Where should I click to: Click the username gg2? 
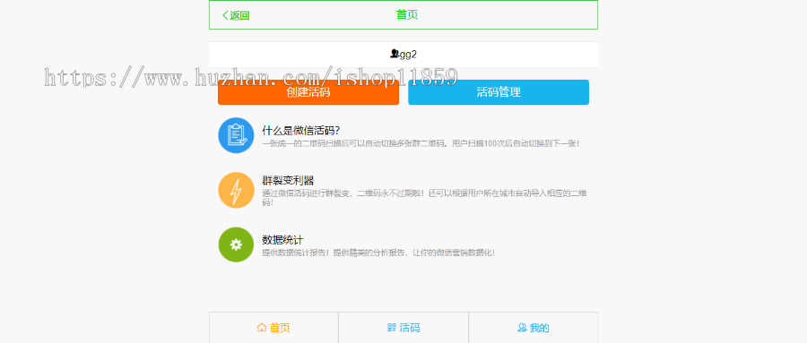pos(408,54)
